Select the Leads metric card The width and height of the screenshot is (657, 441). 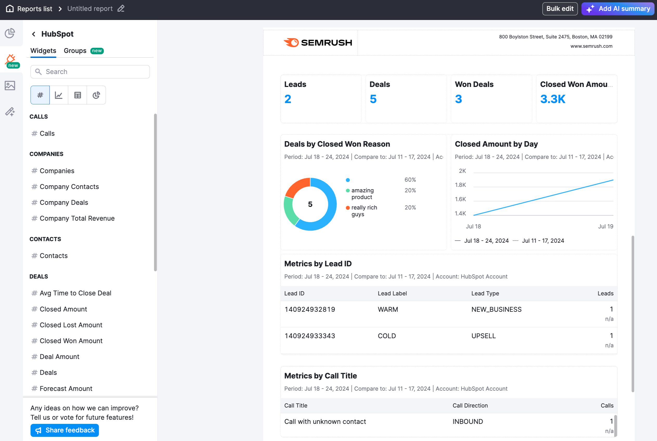pyautogui.click(x=321, y=99)
